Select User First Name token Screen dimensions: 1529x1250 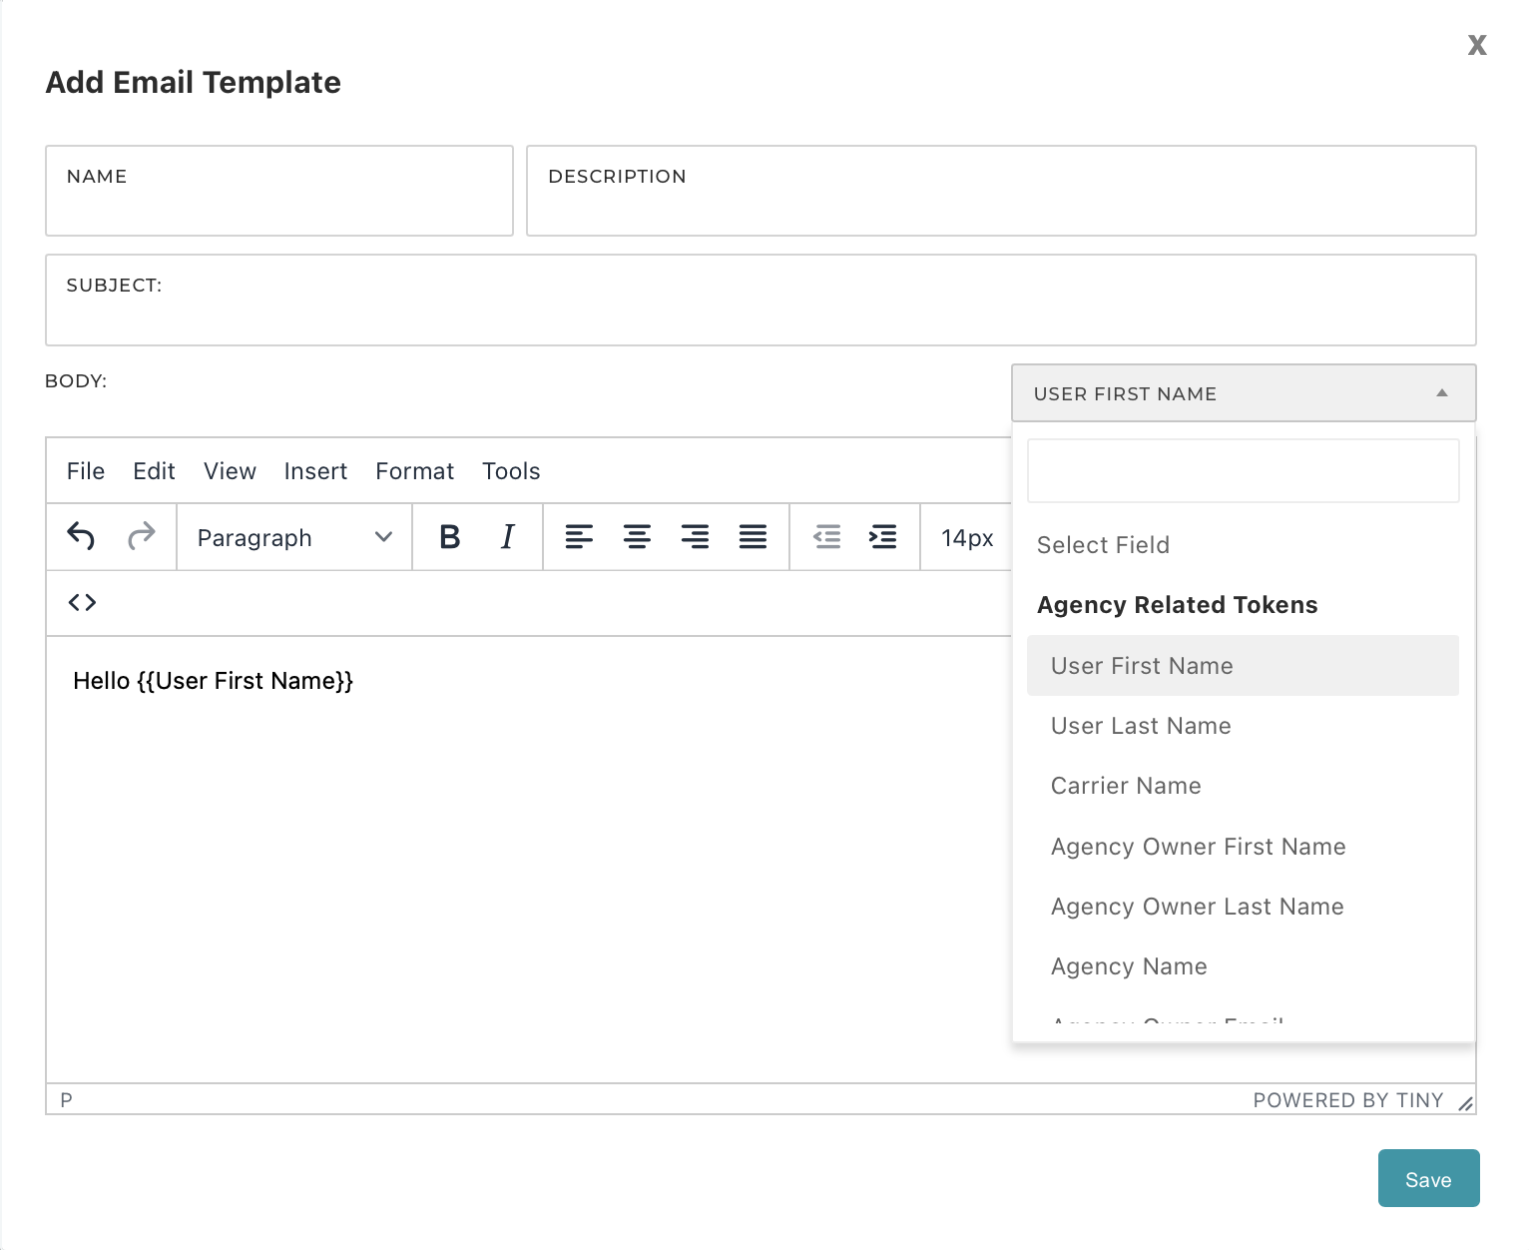(x=1244, y=666)
